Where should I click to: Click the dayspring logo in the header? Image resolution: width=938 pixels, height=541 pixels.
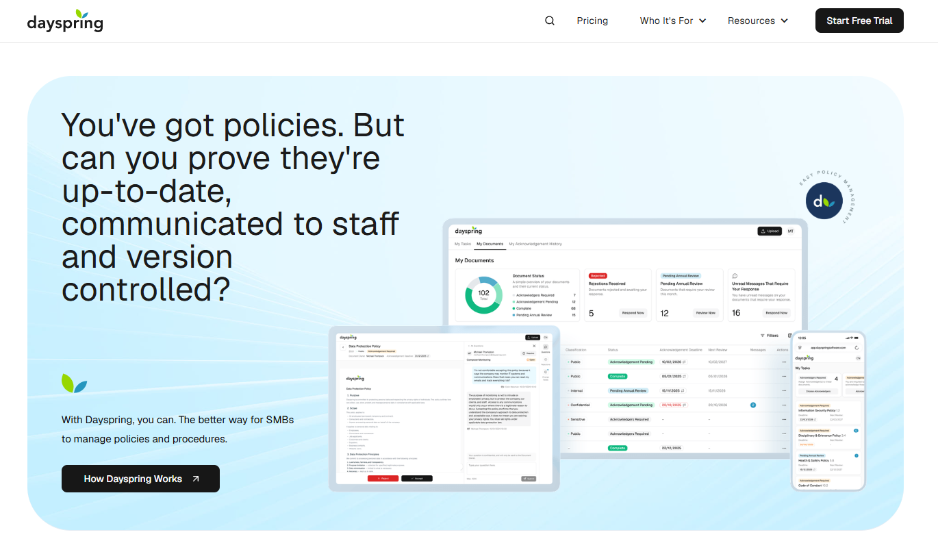65,21
